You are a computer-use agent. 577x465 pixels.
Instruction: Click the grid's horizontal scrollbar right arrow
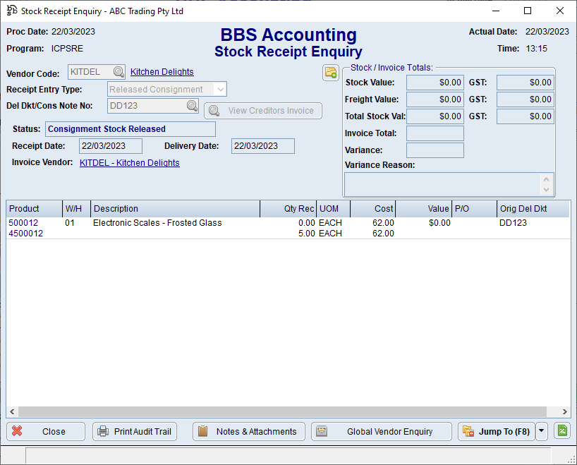click(x=565, y=412)
